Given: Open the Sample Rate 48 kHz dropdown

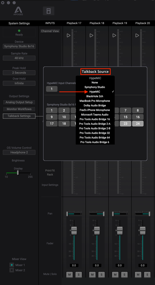Looking at the screenshot, I should 19,58.
